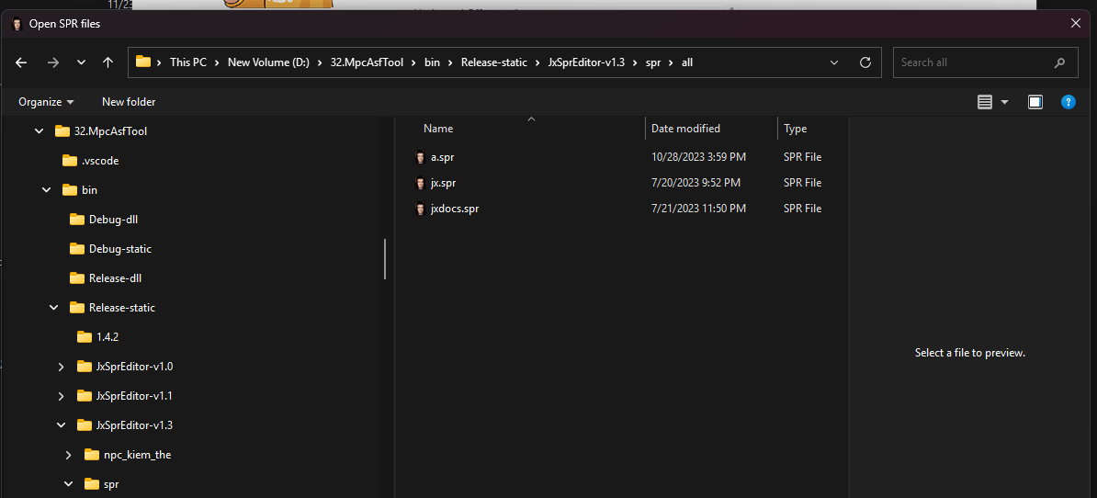Open the view options dropdown arrow
Viewport: 1097px width, 498px height.
(1004, 102)
